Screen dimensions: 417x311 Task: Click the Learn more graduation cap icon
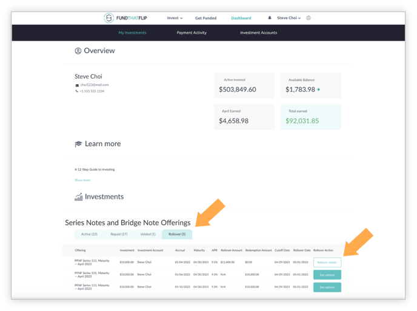(x=78, y=144)
